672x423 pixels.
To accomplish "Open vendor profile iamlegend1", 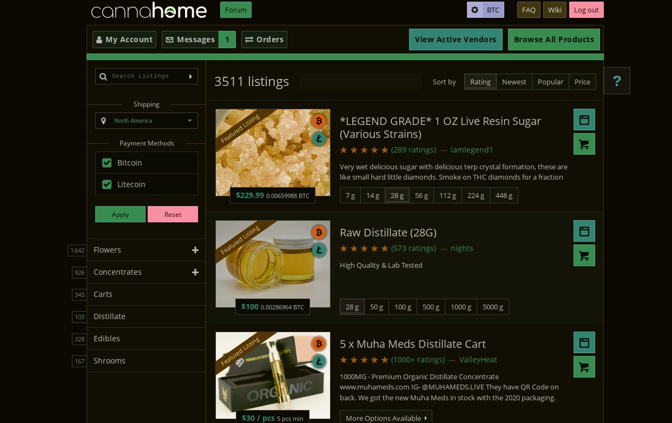I will point(472,150).
